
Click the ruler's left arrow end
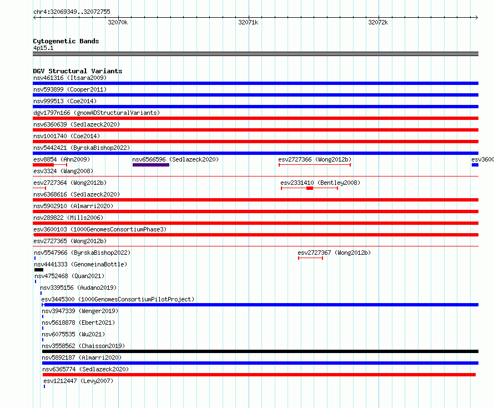(34, 17)
